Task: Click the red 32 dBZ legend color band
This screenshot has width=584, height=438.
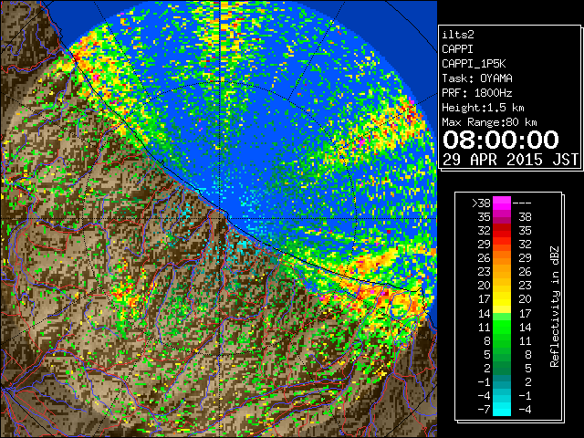Action: [x=502, y=231]
